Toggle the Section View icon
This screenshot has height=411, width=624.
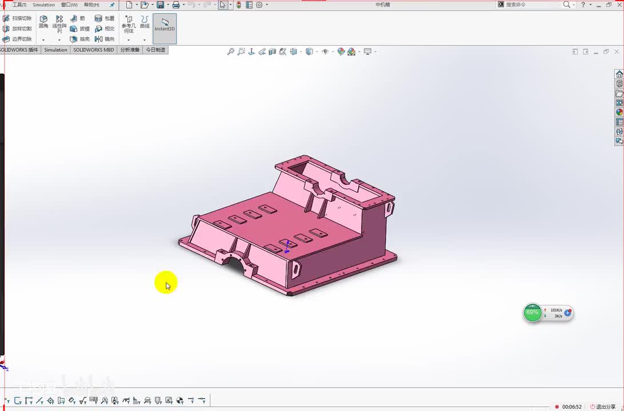(x=272, y=51)
